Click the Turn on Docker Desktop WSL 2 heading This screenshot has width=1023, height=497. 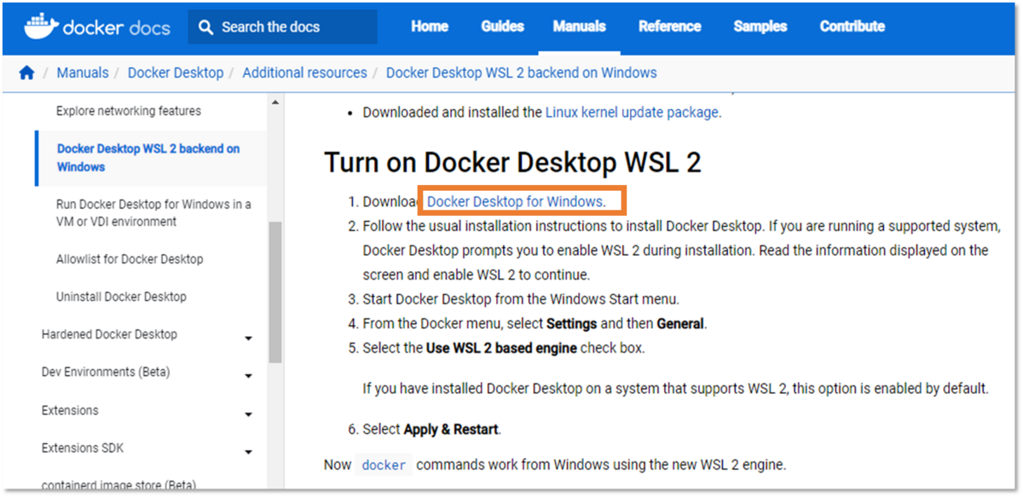point(512,162)
